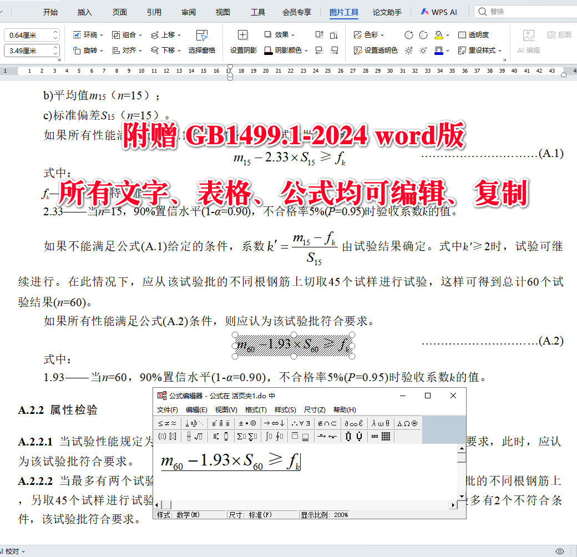Open uppercase Greek characters palette
The image size is (577, 557).
pos(407,423)
